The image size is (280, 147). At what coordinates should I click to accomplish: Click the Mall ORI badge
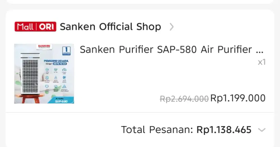36,27
